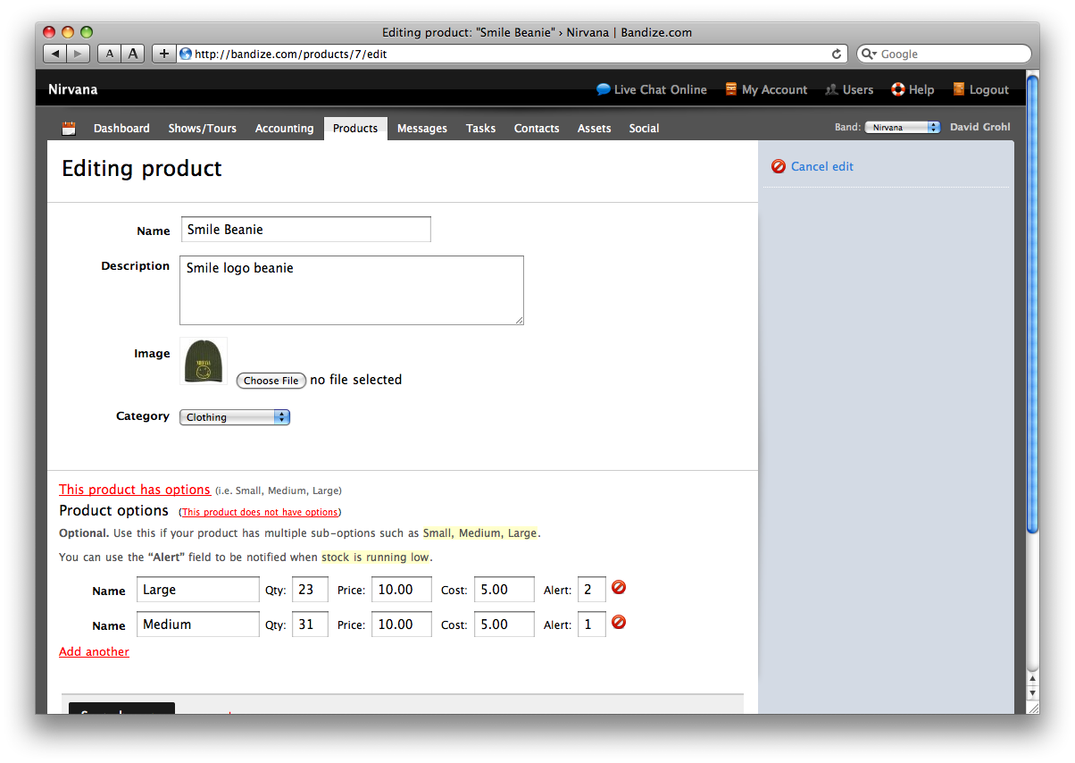Click the My Account icon
This screenshot has width=1075, height=763.
pyautogui.click(x=731, y=89)
